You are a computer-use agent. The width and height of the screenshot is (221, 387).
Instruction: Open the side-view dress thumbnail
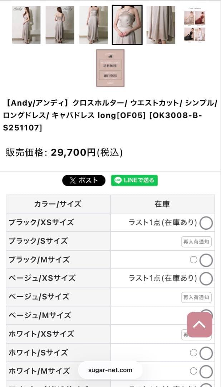(x=93, y=24)
